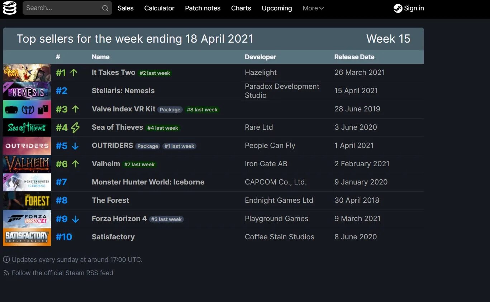
Task: Open the Valheim thumbnail image
Action: (x=27, y=164)
